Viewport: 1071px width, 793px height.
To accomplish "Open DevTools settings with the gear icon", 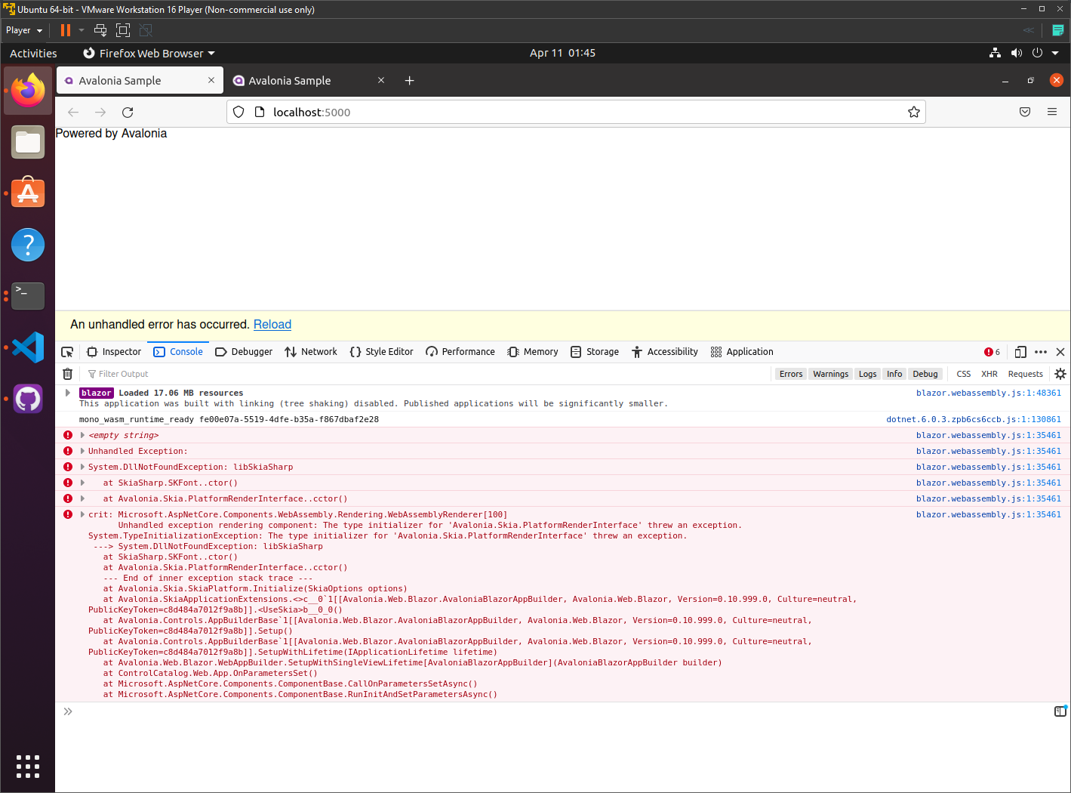I will click(1060, 373).
